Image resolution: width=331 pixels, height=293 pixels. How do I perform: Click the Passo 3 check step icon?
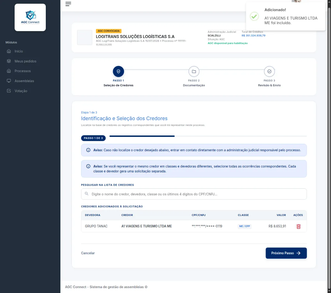point(269,71)
